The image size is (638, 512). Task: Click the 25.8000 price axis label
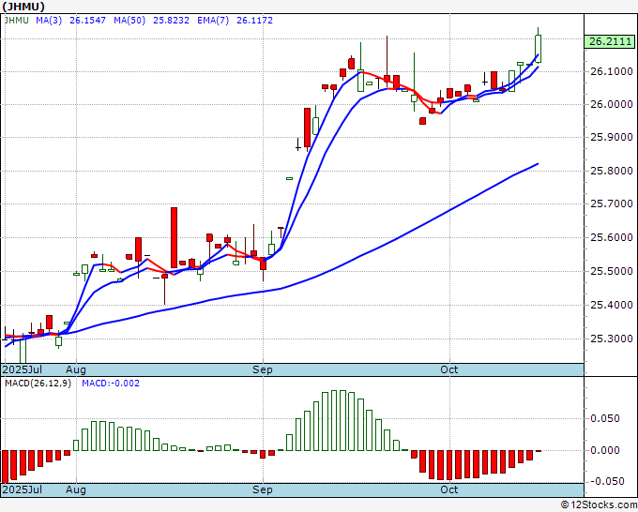point(612,171)
